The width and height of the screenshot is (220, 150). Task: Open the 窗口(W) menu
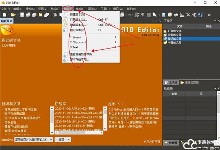click(118, 9)
